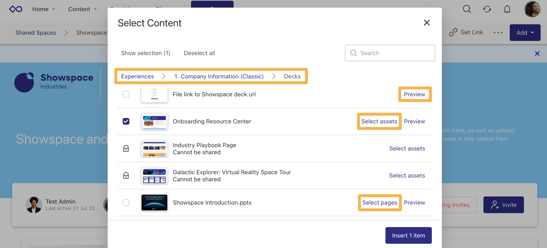This screenshot has height=248, width=547.
Task: Dismiss the banner with the blue X
Action: [x=537, y=53]
